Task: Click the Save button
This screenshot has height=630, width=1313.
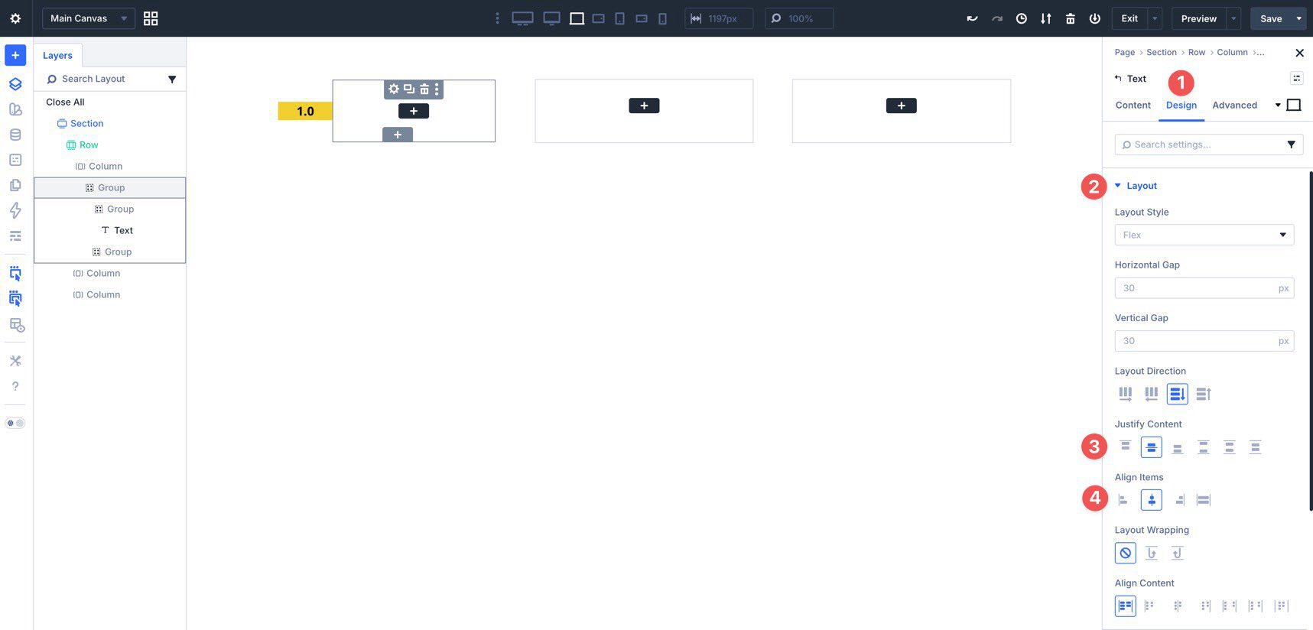Action: click(1271, 18)
